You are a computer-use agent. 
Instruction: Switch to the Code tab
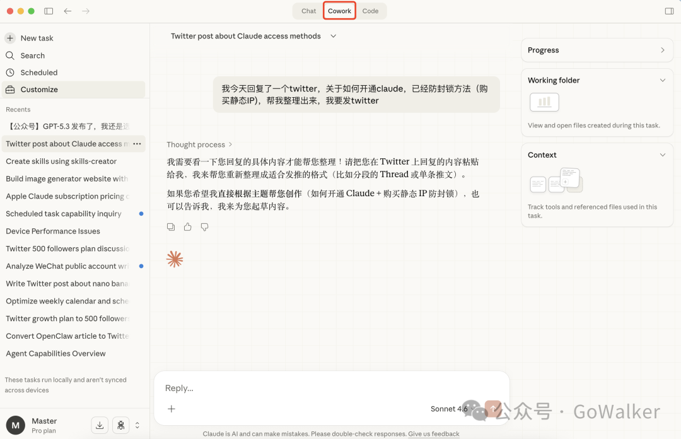click(371, 11)
